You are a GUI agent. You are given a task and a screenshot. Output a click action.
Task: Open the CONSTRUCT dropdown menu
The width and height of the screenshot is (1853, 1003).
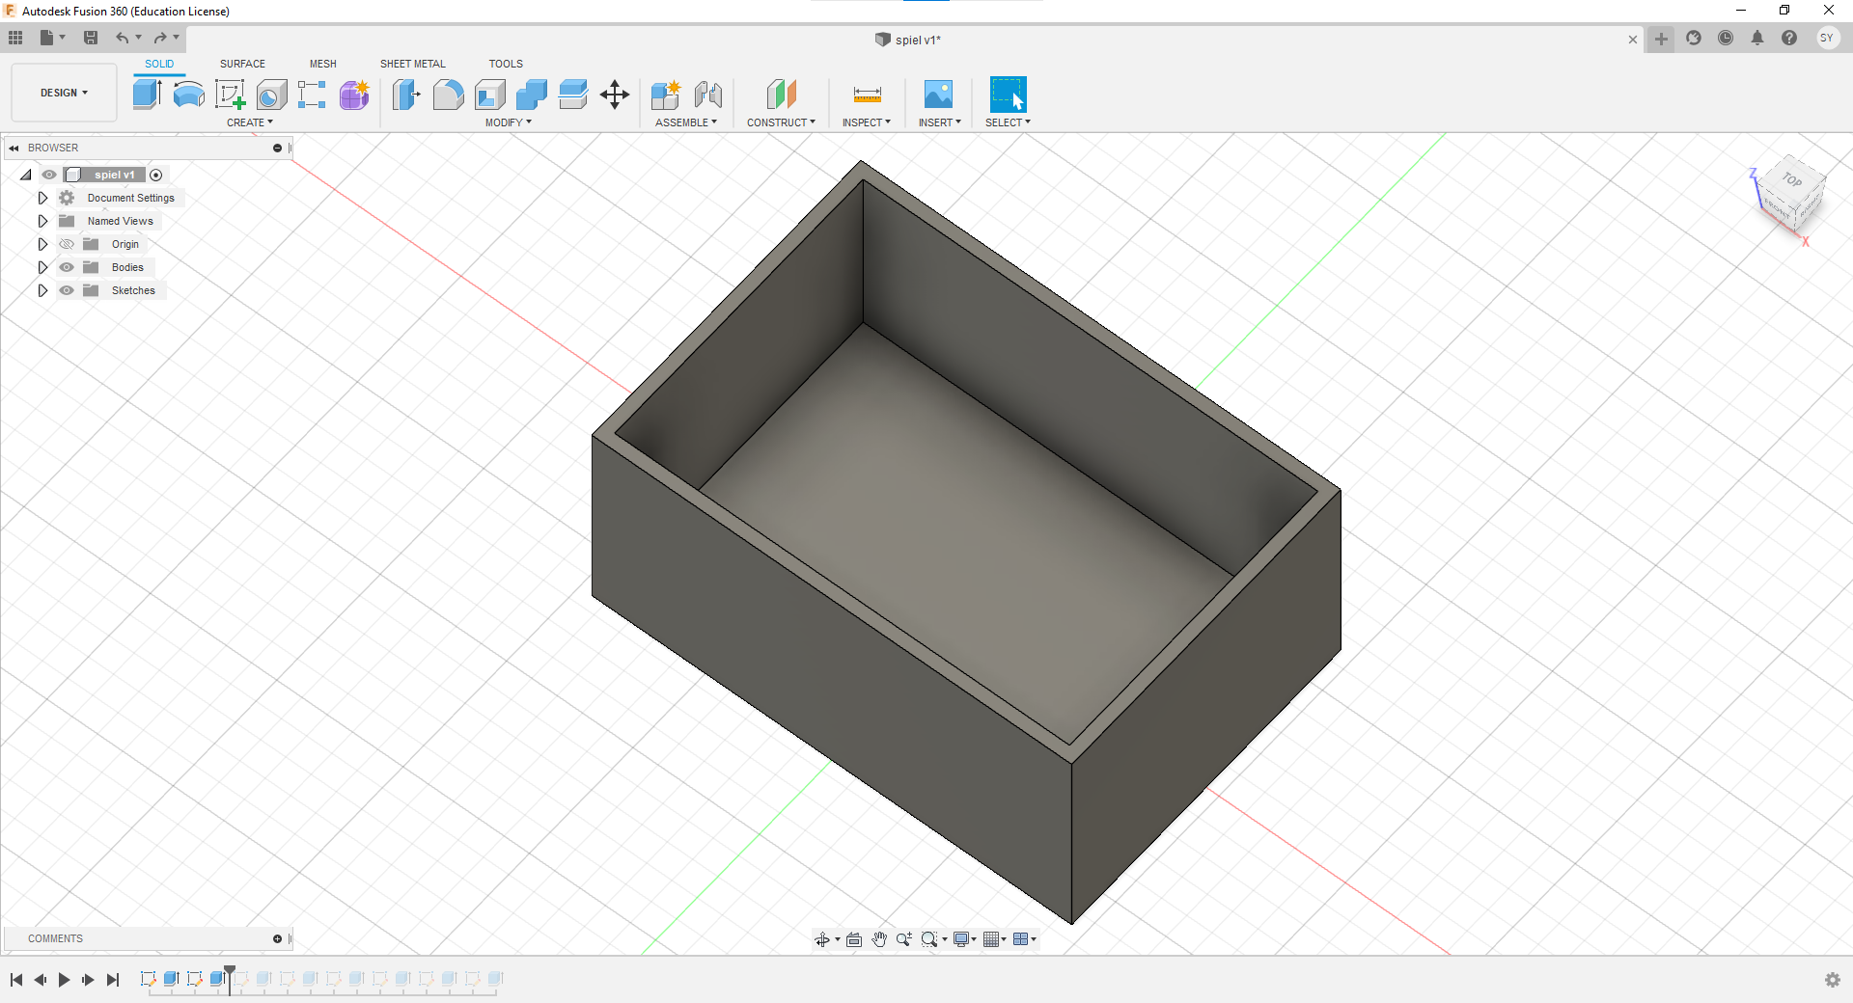(x=781, y=122)
